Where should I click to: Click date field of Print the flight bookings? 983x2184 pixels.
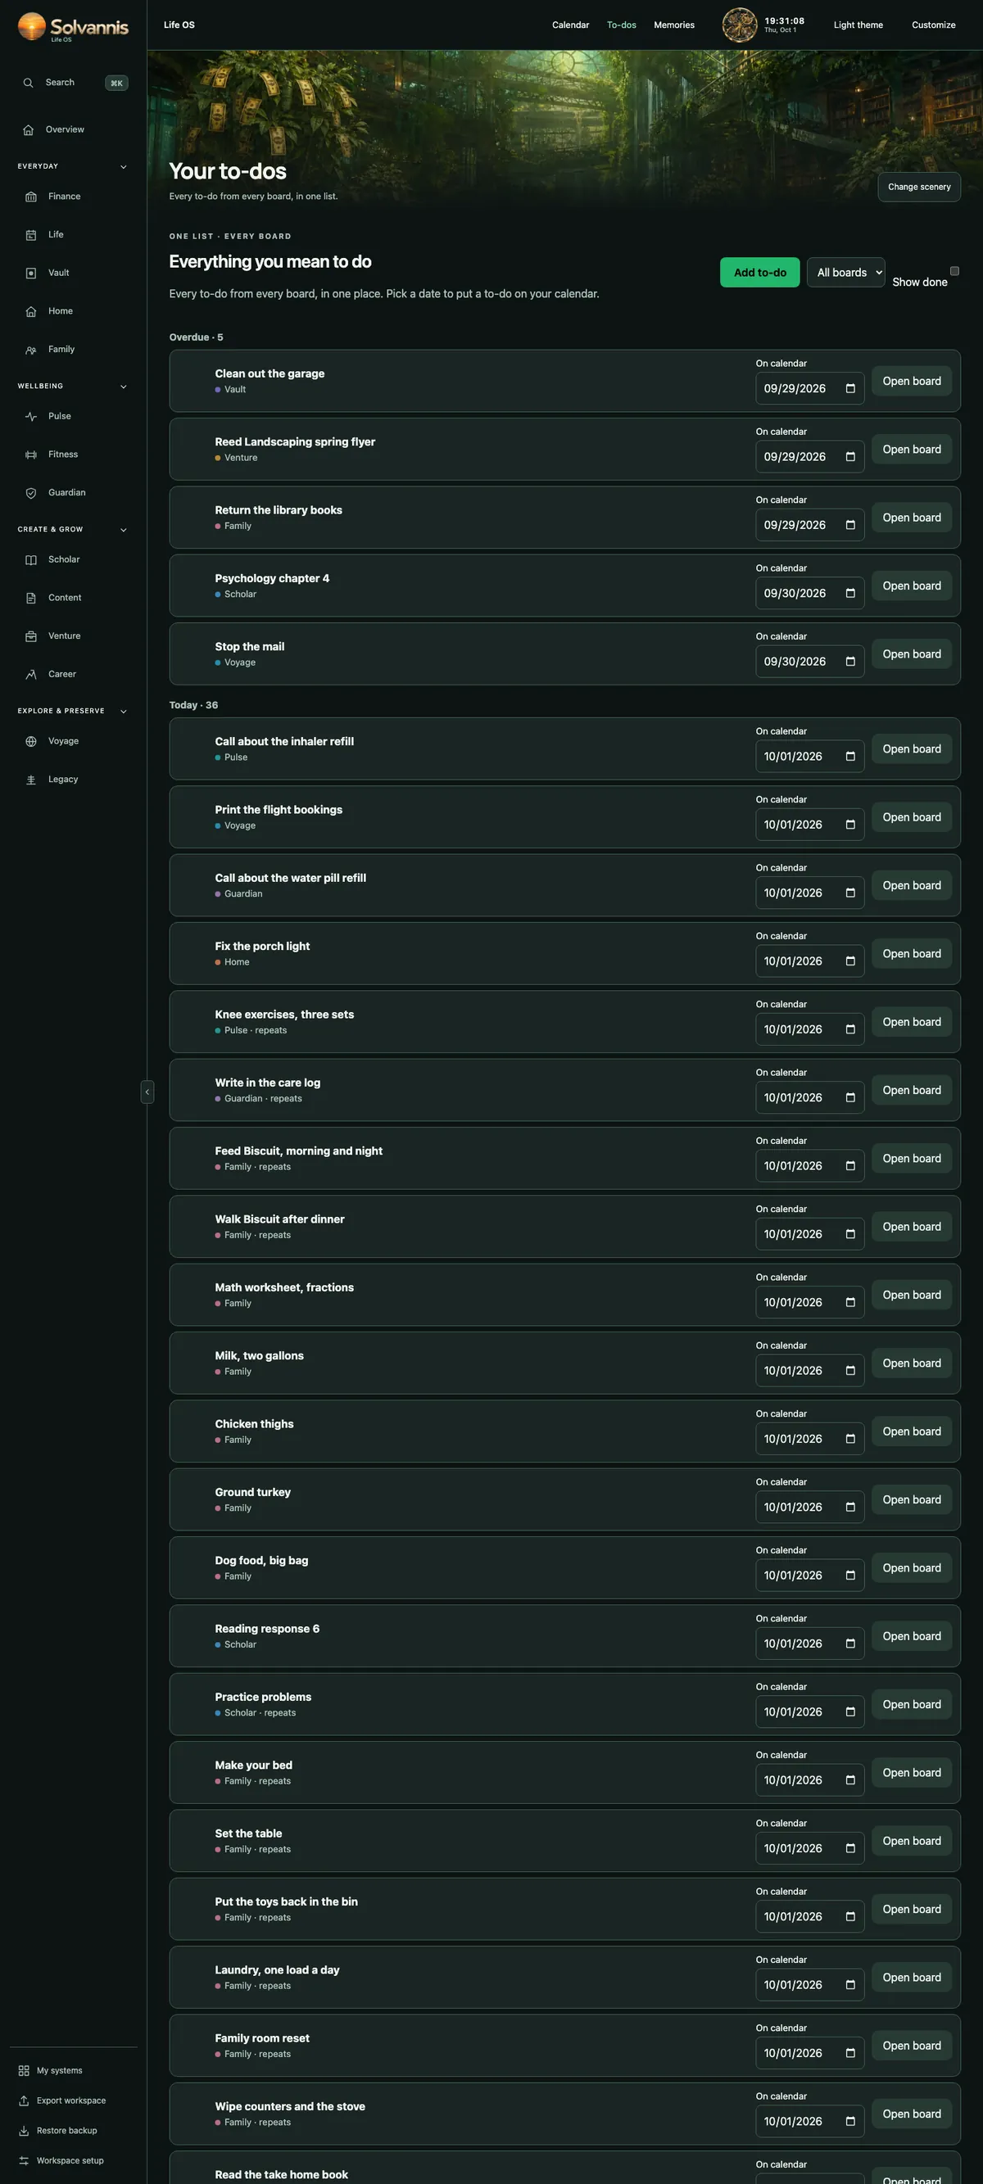809,824
